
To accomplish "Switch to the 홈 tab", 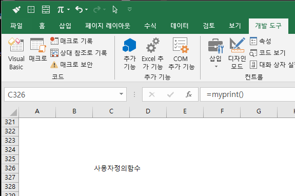I will [x=42, y=26].
